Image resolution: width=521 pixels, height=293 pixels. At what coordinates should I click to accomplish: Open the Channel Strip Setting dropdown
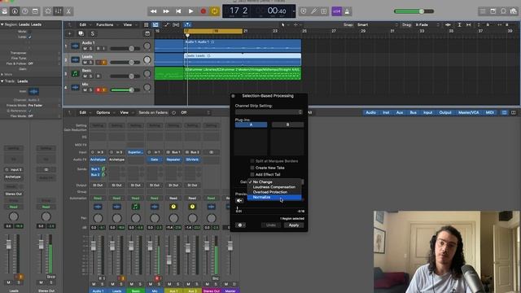tap(269, 112)
